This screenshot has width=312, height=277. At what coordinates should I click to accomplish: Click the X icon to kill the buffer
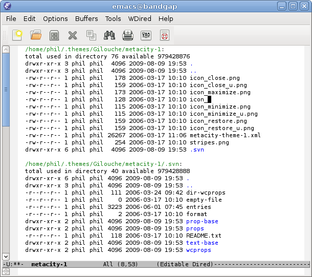coord(73,35)
